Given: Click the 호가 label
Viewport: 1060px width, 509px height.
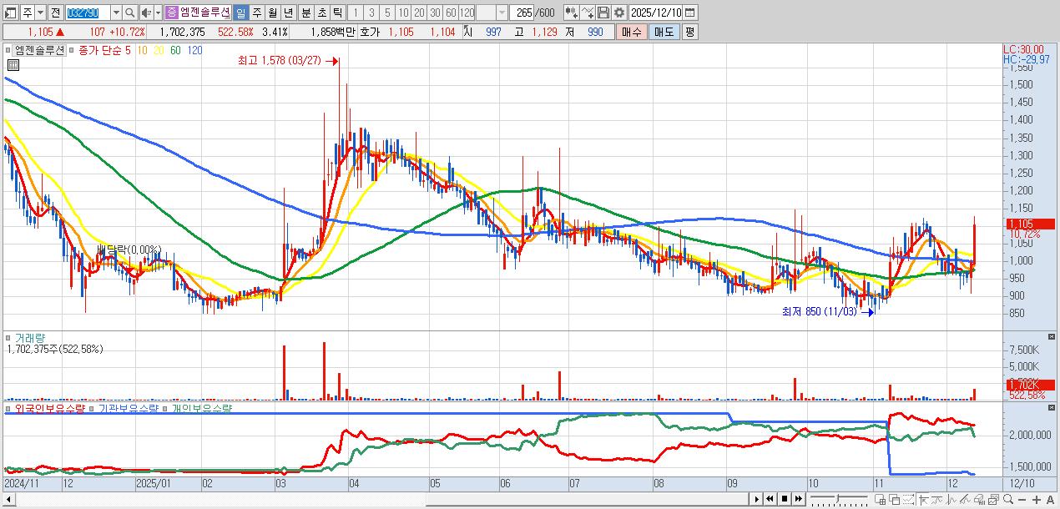Looking at the screenshot, I should click(x=369, y=32).
